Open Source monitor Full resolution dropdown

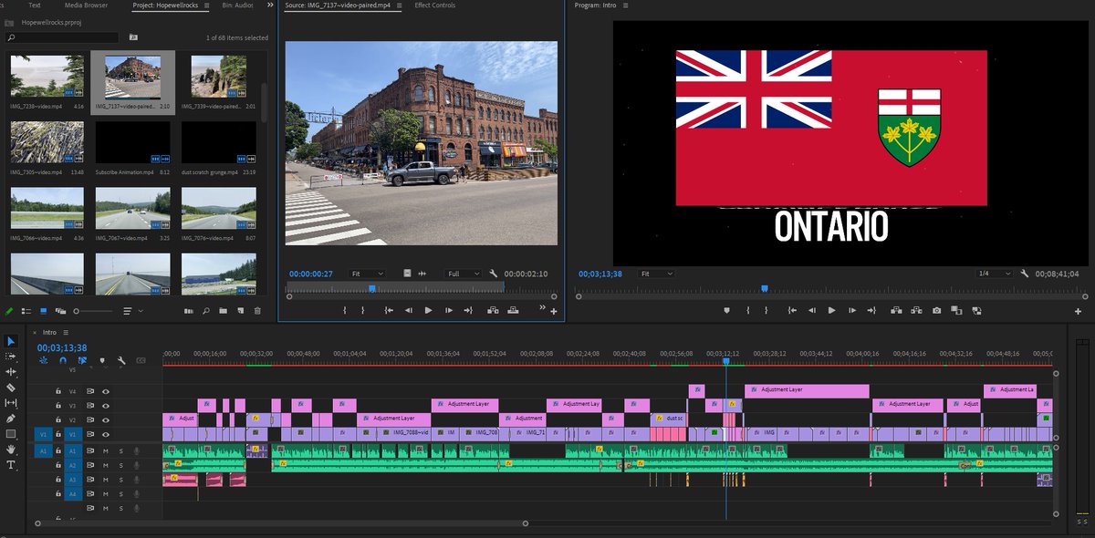463,274
